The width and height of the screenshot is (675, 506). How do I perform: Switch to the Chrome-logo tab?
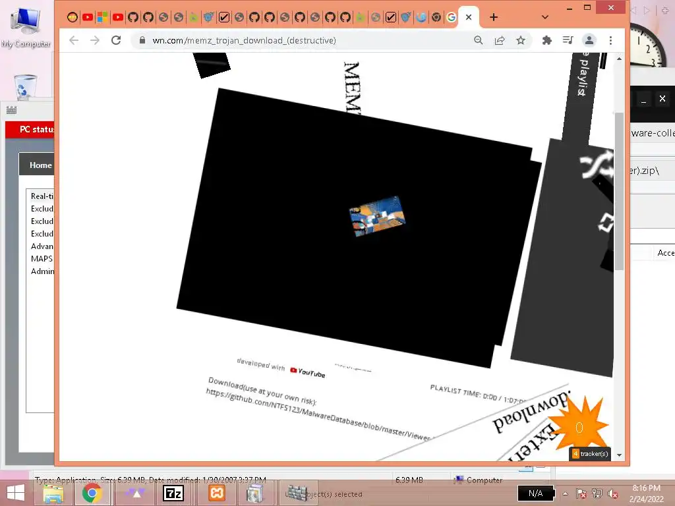[x=436, y=17]
